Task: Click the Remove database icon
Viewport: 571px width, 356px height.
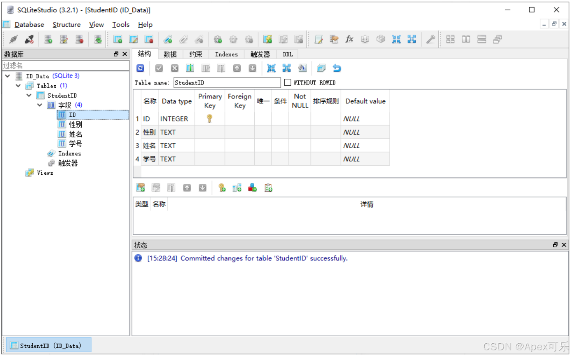Action: (80, 39)
